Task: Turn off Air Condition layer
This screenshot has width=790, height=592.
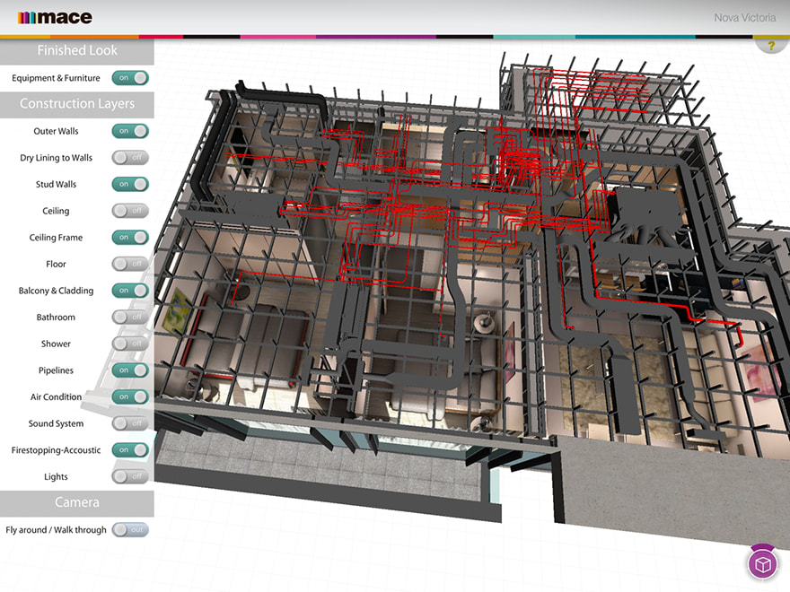Action: (x=130, y=396)
